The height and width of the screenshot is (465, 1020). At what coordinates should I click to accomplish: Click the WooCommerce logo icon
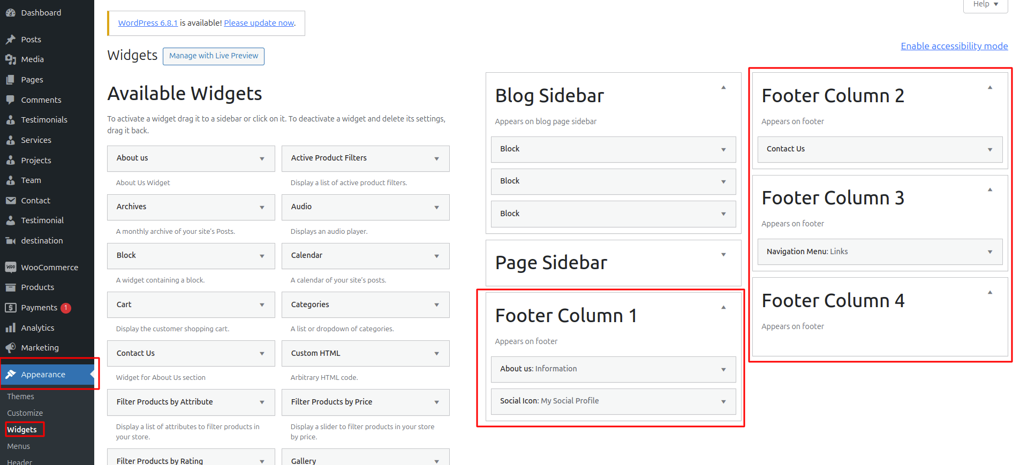coord(10,267)
